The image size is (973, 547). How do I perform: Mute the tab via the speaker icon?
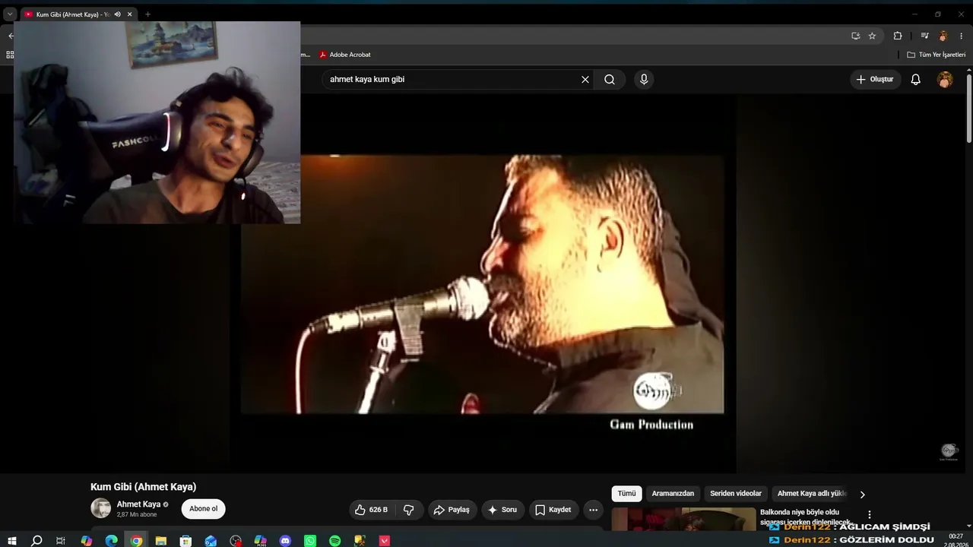point(117,14)
